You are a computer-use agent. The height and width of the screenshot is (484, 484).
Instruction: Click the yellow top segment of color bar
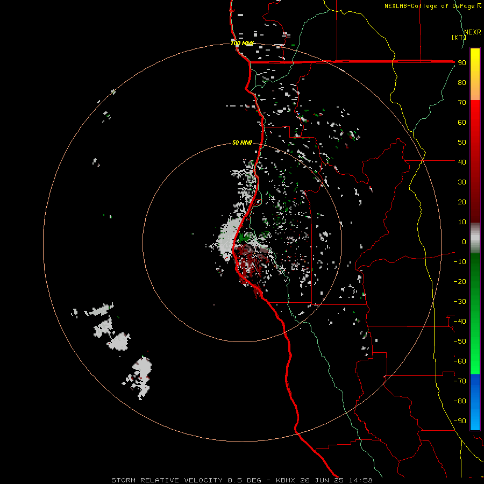pyautogui.click(x=475, y=74)
